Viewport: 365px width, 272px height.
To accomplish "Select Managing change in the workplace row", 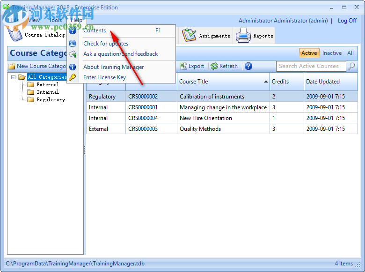I will [222, 107].
